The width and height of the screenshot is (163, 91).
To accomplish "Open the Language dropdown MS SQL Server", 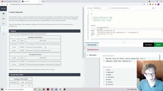I will pyautogui.click(x=101, y=8).
